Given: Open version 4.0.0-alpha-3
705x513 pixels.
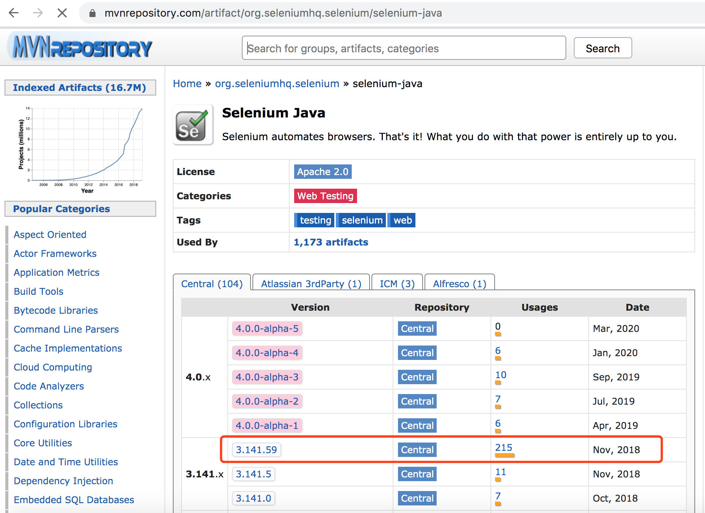Looking at the screenshot, I should tap(267, 377).
